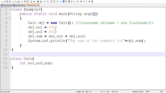Click 'System.out.println' on line 8
The width and height of the screenshot is (166, 93).
46,41
